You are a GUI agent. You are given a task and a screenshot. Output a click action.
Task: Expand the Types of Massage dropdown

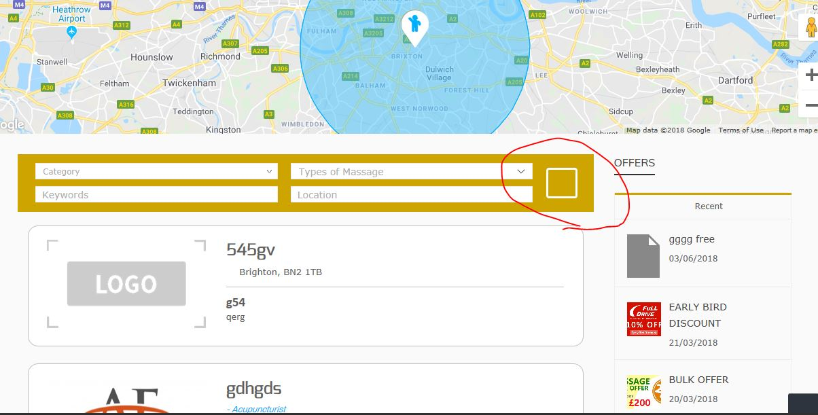tap(411, 171)
